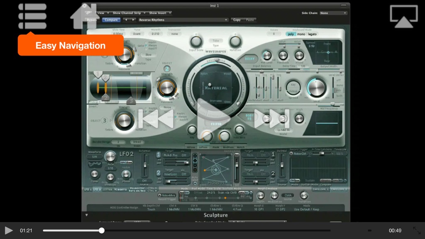This screenshot has height=239, width=425.
Task: Click the Paste button
Action: [250, 20]
